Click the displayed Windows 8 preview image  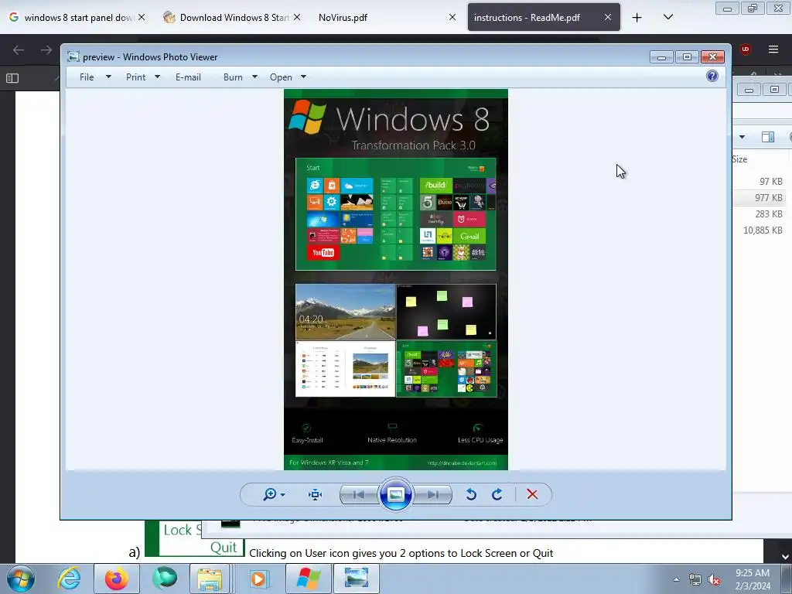click(x=396, y=279)
